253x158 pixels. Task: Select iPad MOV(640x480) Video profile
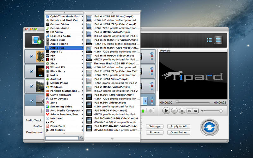tap(113, 120)
